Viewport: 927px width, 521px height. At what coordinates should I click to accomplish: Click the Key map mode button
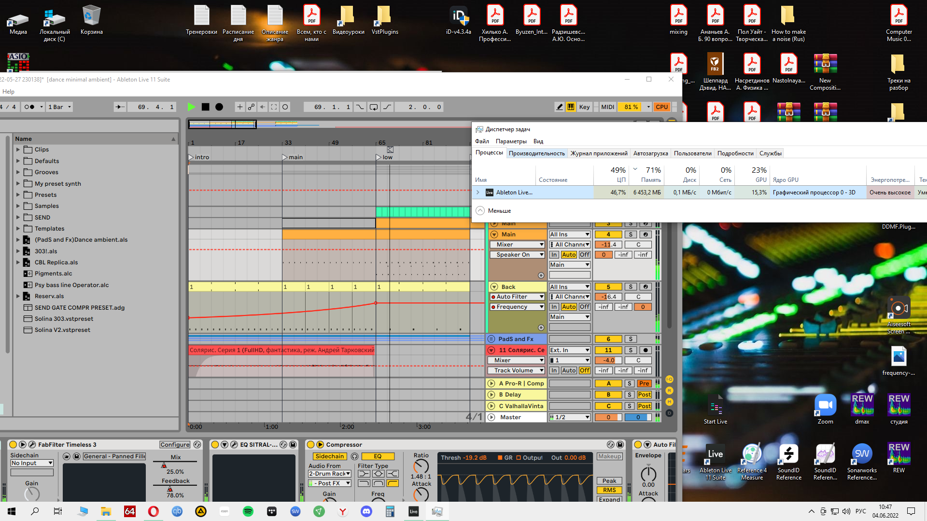[584, 107]
